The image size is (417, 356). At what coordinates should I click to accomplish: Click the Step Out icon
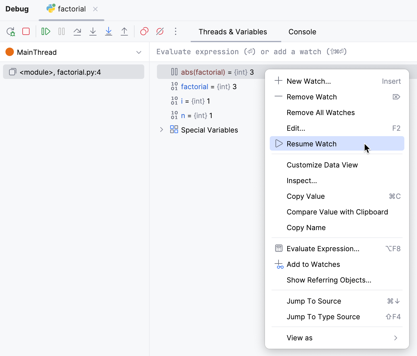(124, 31)
